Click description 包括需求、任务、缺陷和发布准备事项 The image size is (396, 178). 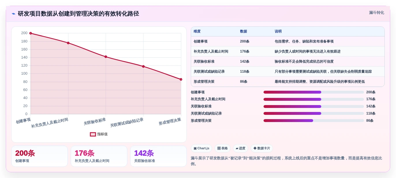click(304, 42)
